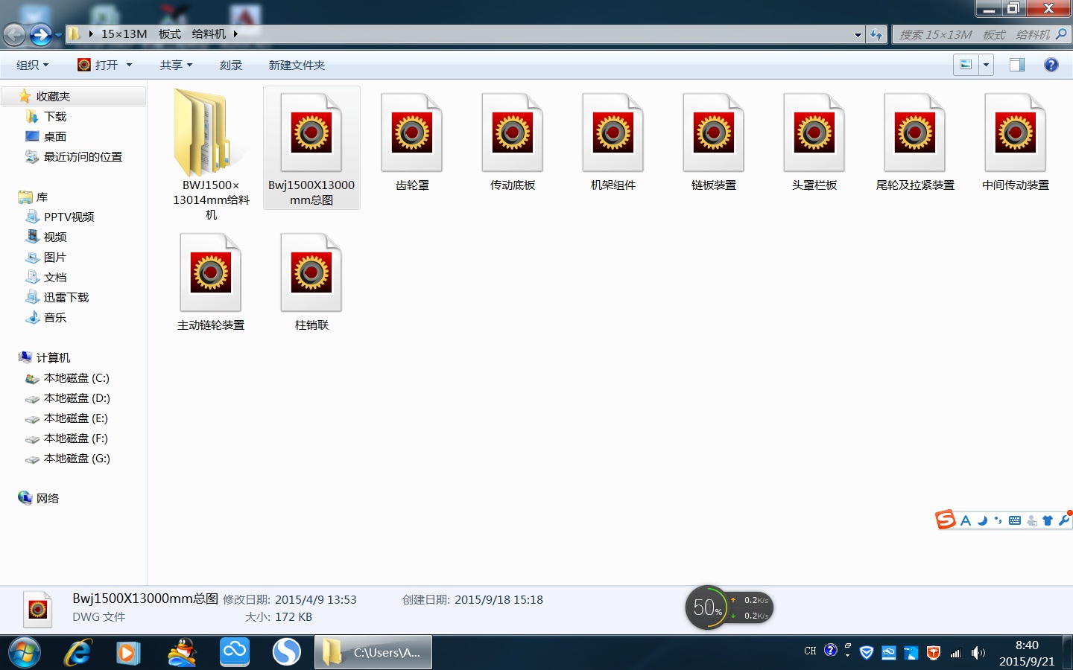The height and width of the screenshot is (670, 1073).
Task: Open the change-view dropdown arrow
Action: click(x=985, y=65)
